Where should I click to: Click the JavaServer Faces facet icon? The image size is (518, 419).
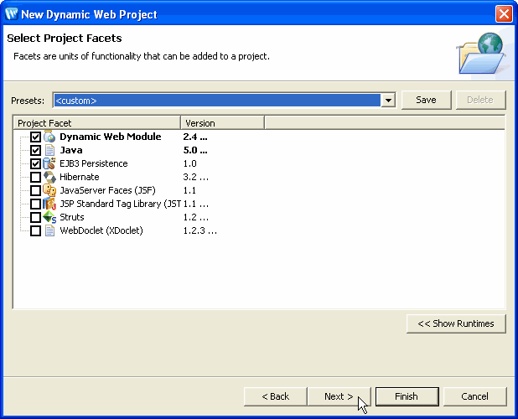[49, 190]
